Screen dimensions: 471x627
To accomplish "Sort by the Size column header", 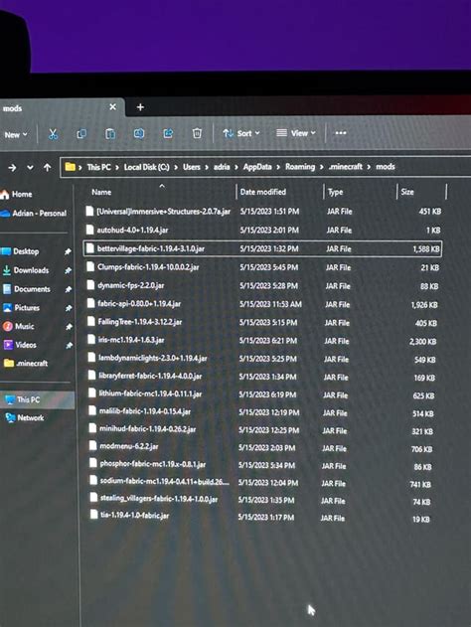I will click(x=407, y=192).
